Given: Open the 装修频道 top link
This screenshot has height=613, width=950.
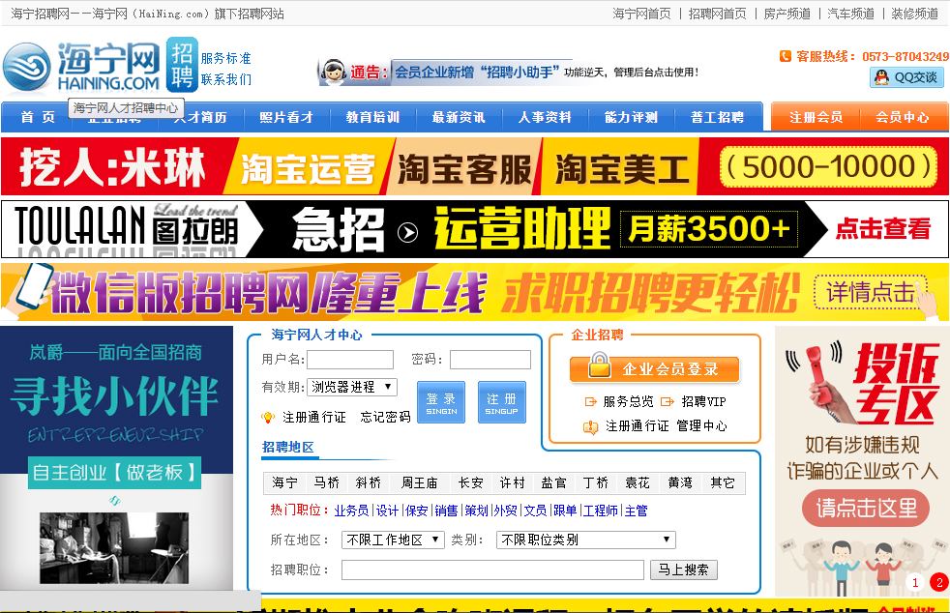Looking at the screenshot, I should 914,14.
